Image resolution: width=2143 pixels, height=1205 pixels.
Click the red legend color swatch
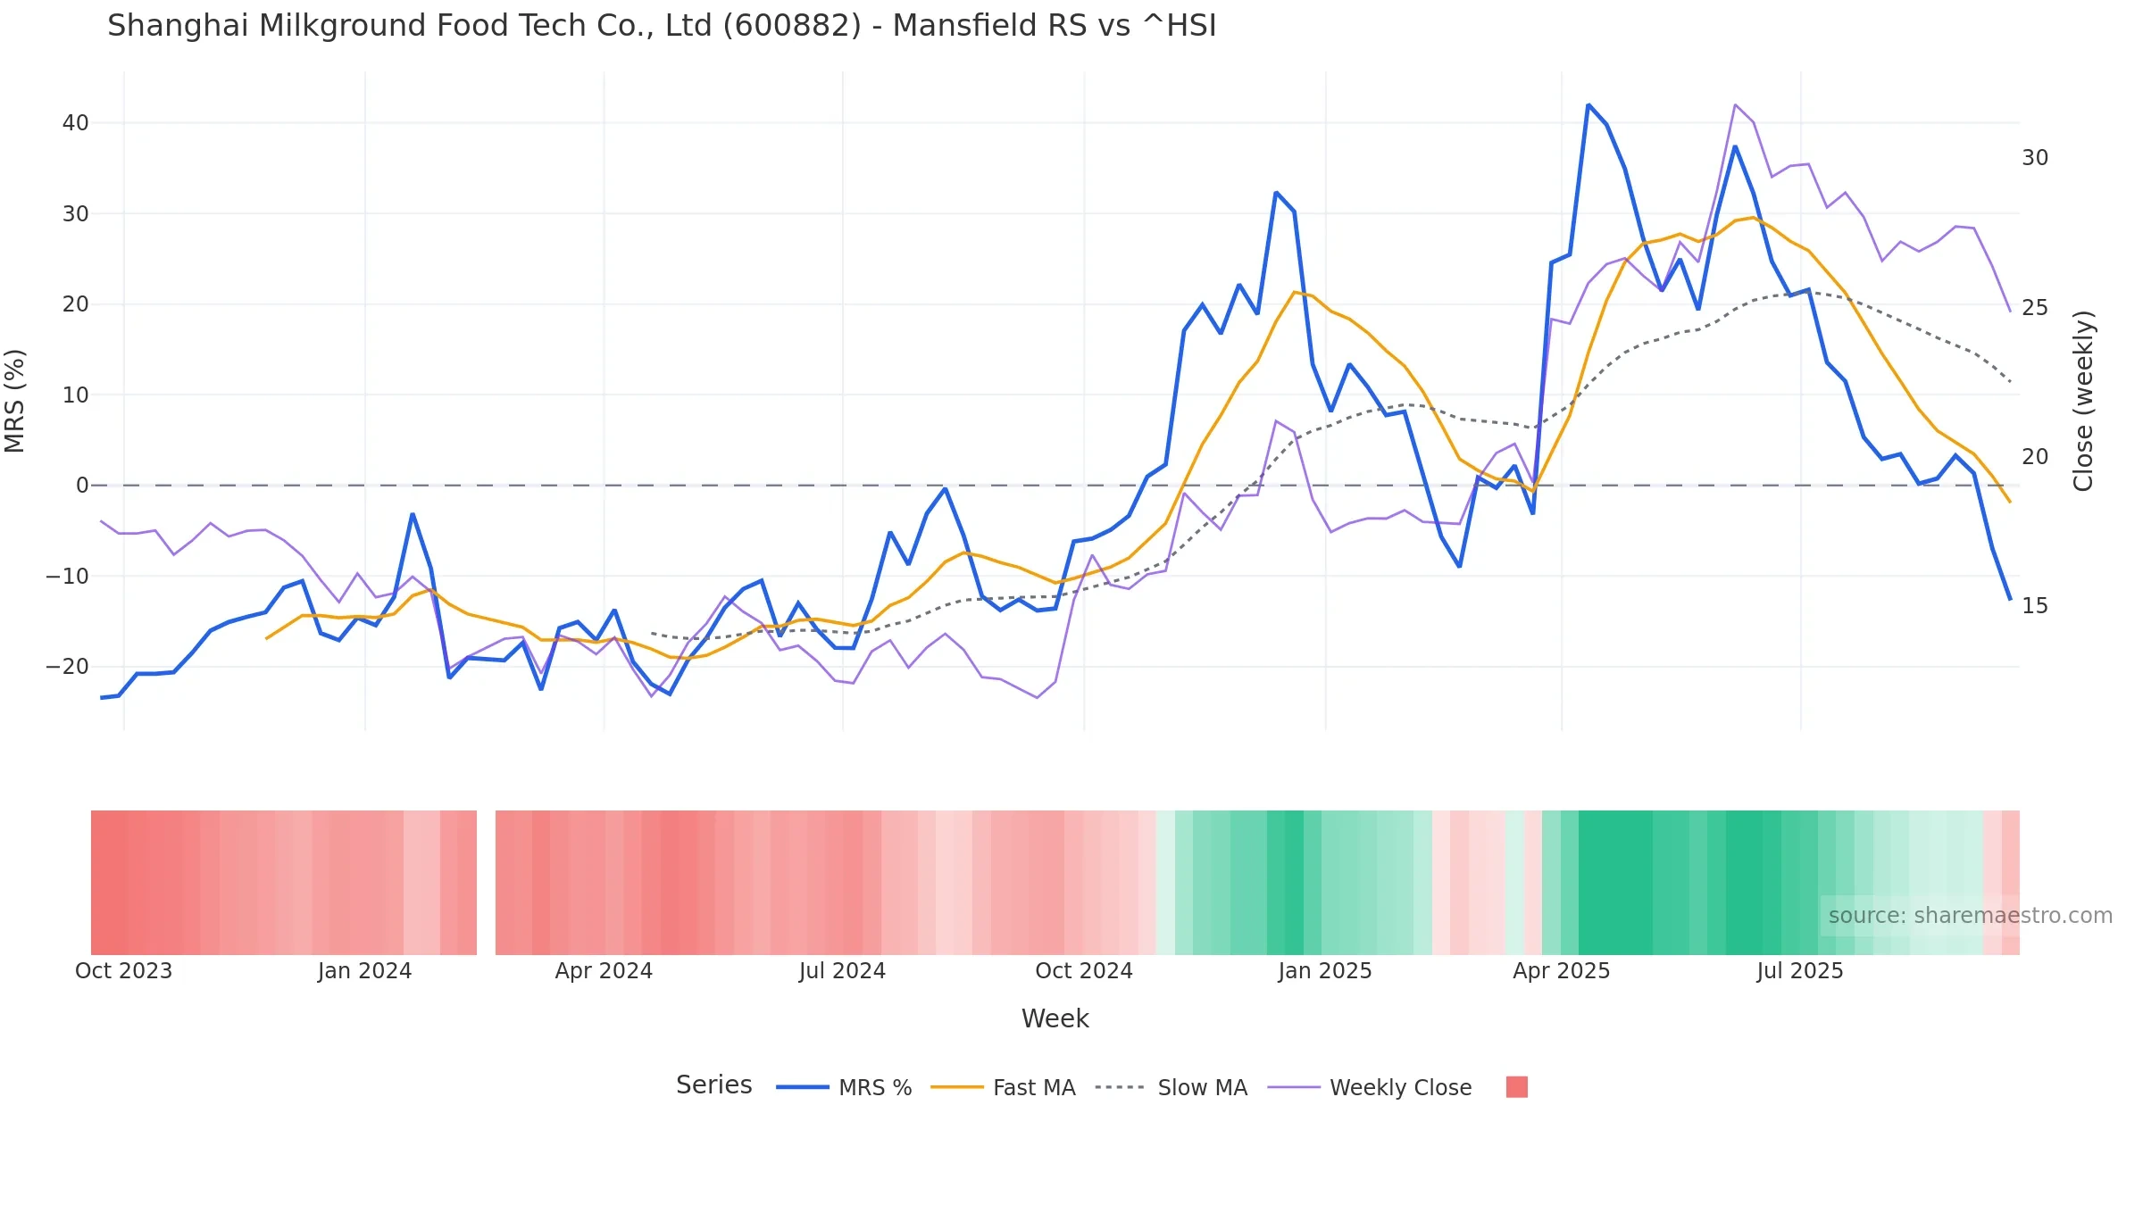[x=1516, y=1086]
